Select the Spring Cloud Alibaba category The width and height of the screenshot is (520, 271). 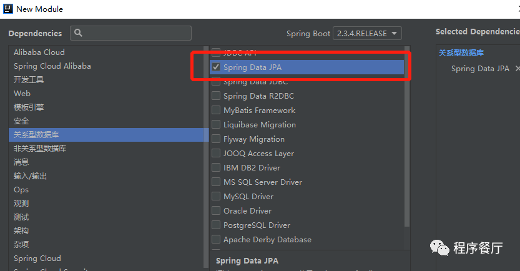tap(52, 66)
